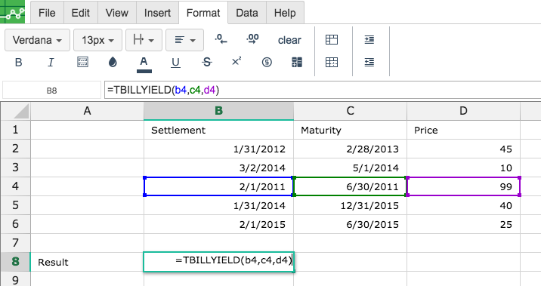Toggle italic text formatting
Image resolution: width=541 pixels, height=286 pixels.
click(x=51, y=63)
